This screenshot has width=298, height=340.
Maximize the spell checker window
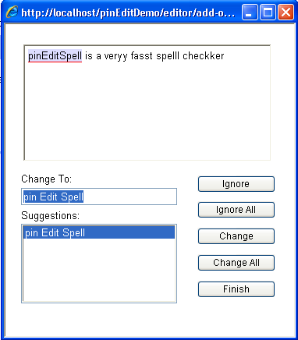(x=268, y=12)
